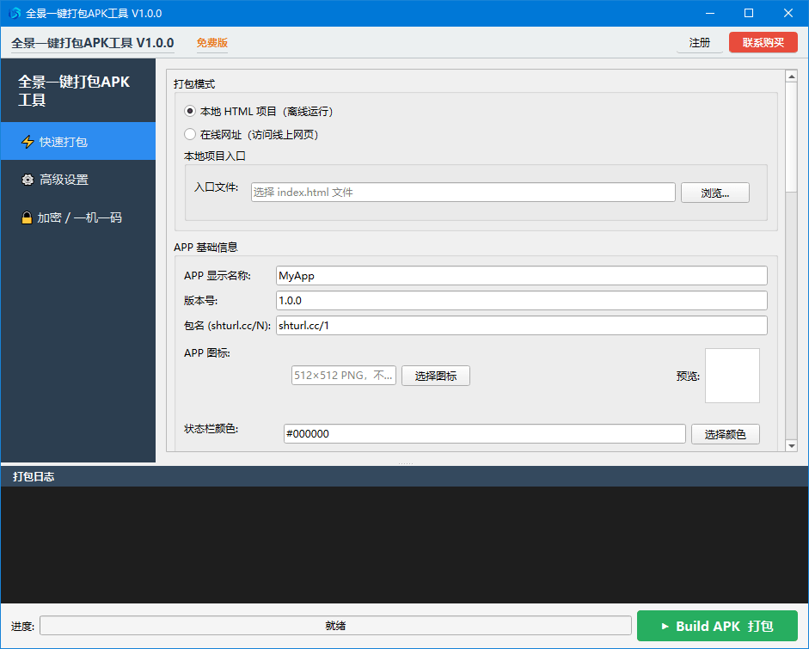Click the 全景一键打包APK工具 V1.0.0 header title
The height and width of the screenshot is (649, 809).
[93, 43]
